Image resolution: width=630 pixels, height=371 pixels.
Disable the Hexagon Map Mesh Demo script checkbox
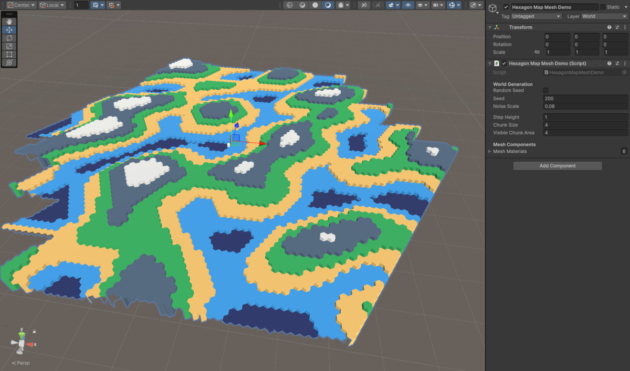(x=505, y=63)
